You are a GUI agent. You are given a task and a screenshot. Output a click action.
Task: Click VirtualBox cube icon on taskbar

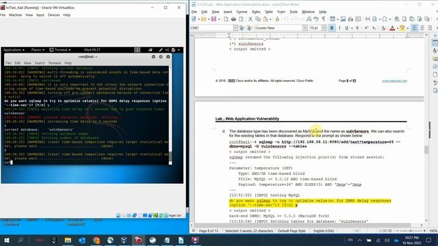(x=124, y=240)
